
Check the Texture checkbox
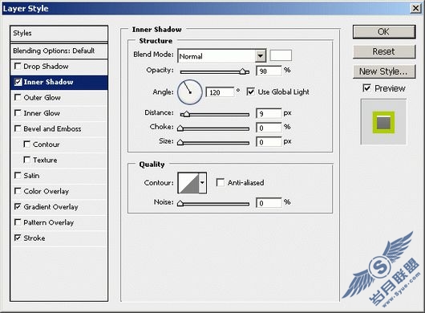[26, 160]
